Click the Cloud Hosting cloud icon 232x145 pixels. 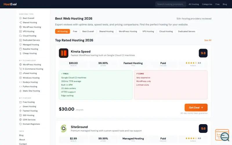click(x=20, y=36)
